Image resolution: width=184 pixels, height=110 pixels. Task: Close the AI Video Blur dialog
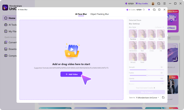(x=164, y=10)
